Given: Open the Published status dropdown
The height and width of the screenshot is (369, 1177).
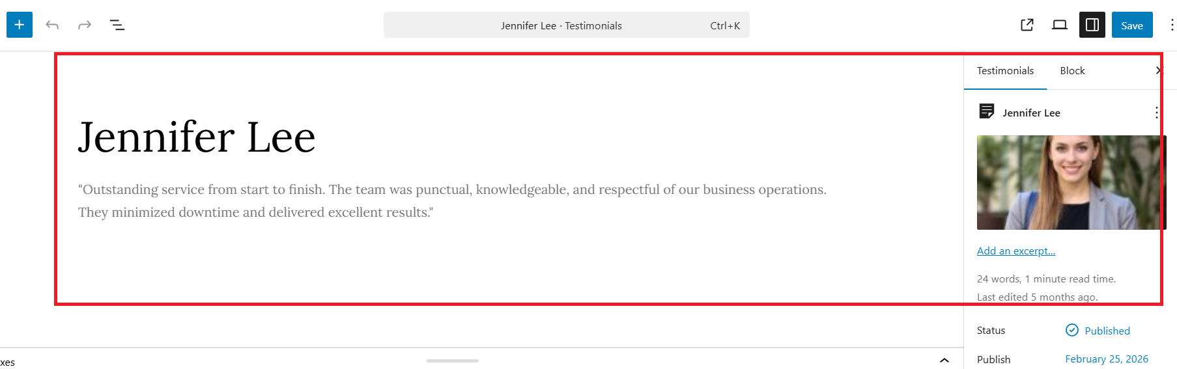Looking at the screenshot, I should pyautogui.click(x=1098, y=331).
